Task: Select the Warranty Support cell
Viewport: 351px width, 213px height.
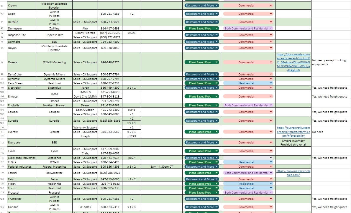Action: [x=85, y=128]
